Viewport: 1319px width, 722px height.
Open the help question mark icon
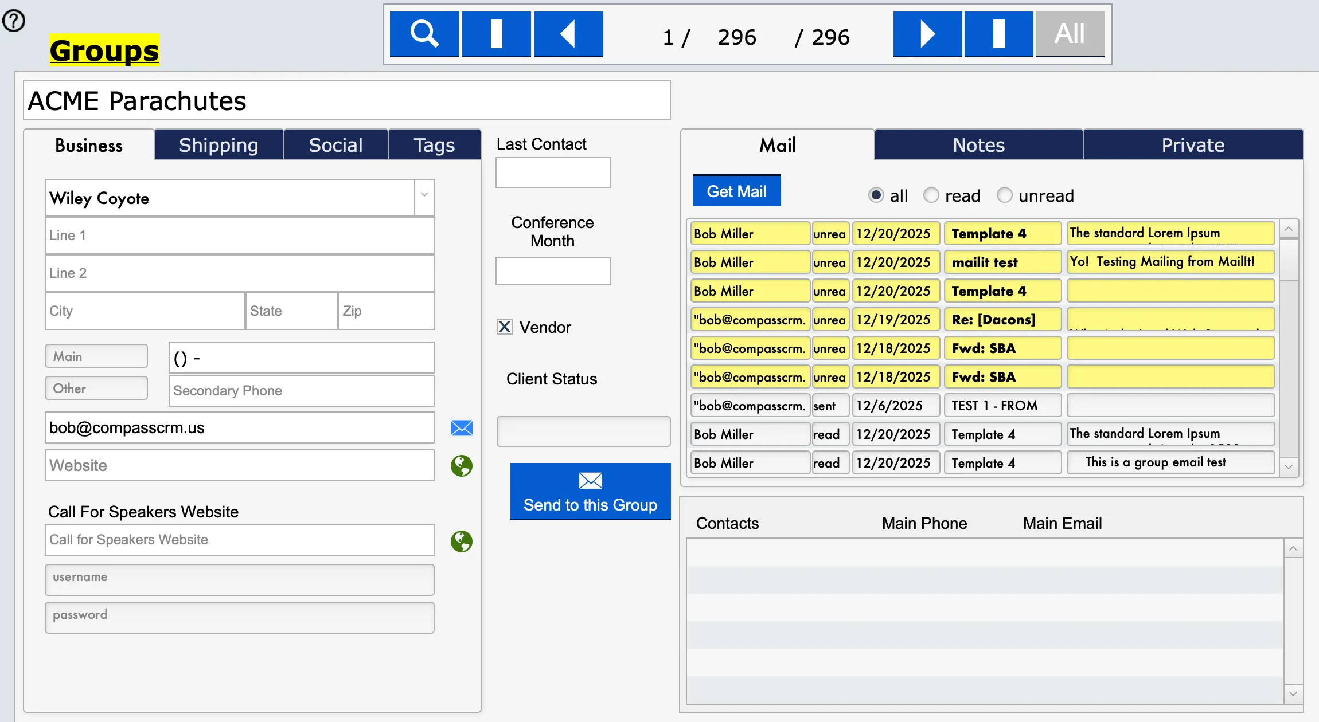pyautogui.click(x=14, y=21)
